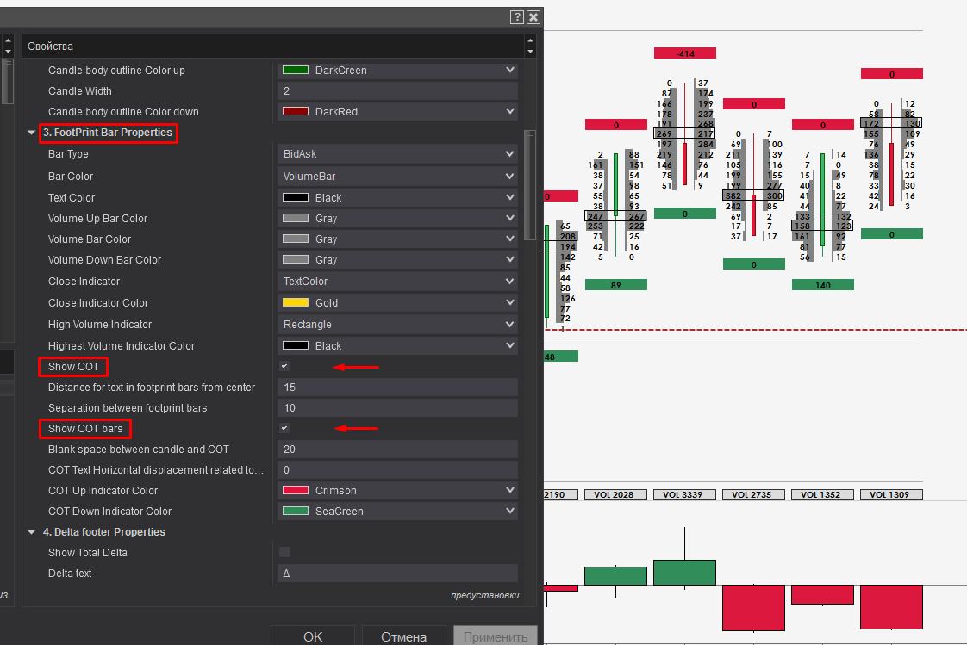Toggle the Show COT checkbox

coord(284,367)
